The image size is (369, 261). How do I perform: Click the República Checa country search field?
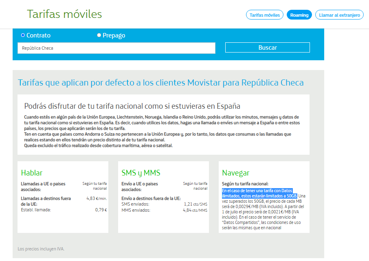point(116,48)
